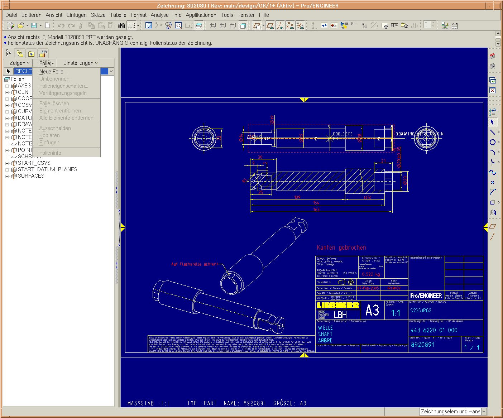503x418 pixels.
Task: Open the Tools menu
Action: pos(227,15)
